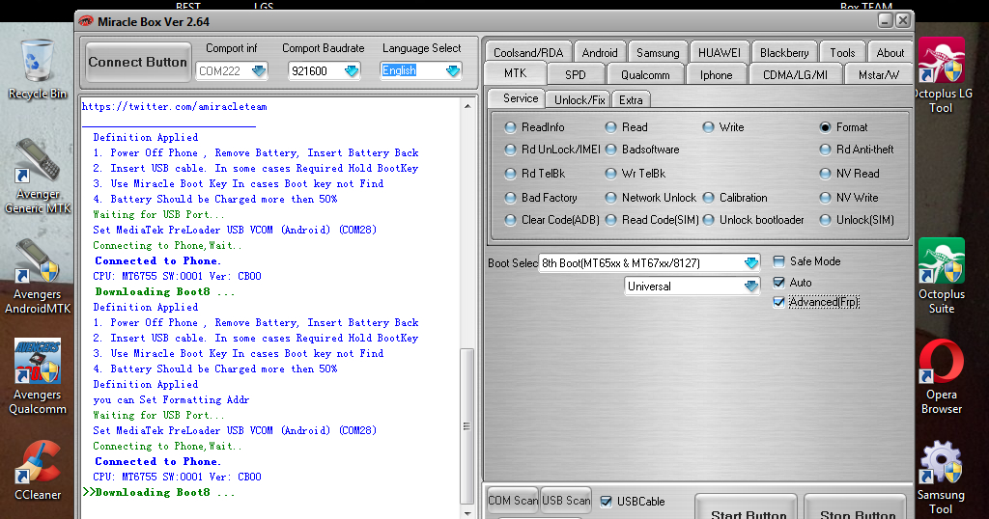The width and height of the screenshot is (989, 519).
Task: Open Samsung Tool desktop shortcut
Action: point(941,478)
